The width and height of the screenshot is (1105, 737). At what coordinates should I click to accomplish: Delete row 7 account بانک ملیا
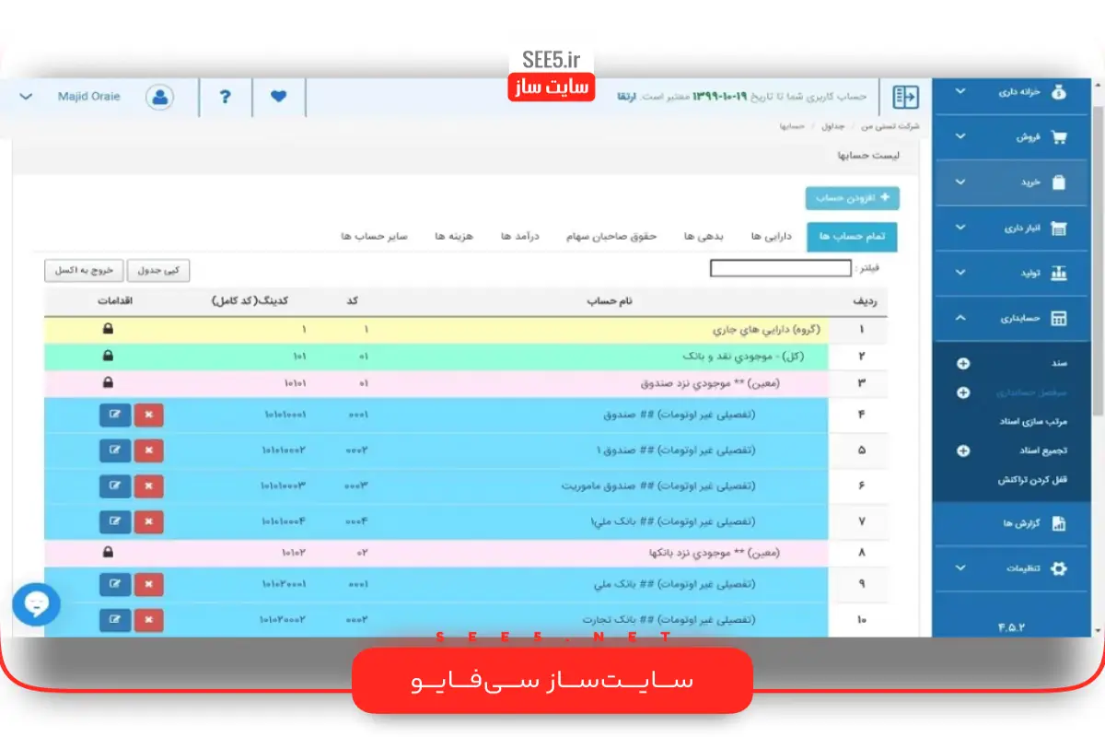(x=148, y=521)
